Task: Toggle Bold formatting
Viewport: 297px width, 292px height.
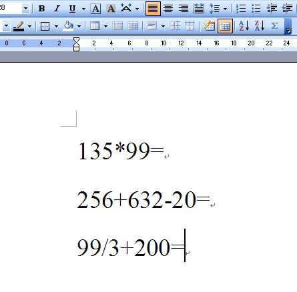Action: (x=41, y=9)
